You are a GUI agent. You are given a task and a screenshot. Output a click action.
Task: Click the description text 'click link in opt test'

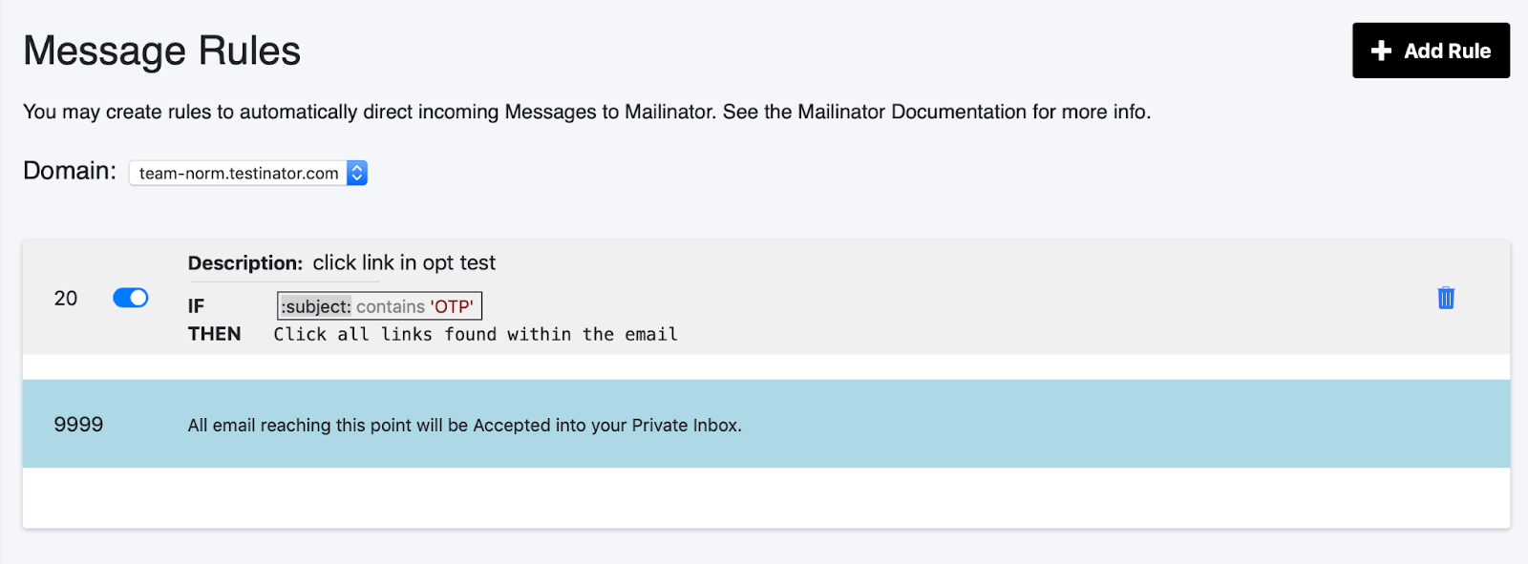[404, 263]
